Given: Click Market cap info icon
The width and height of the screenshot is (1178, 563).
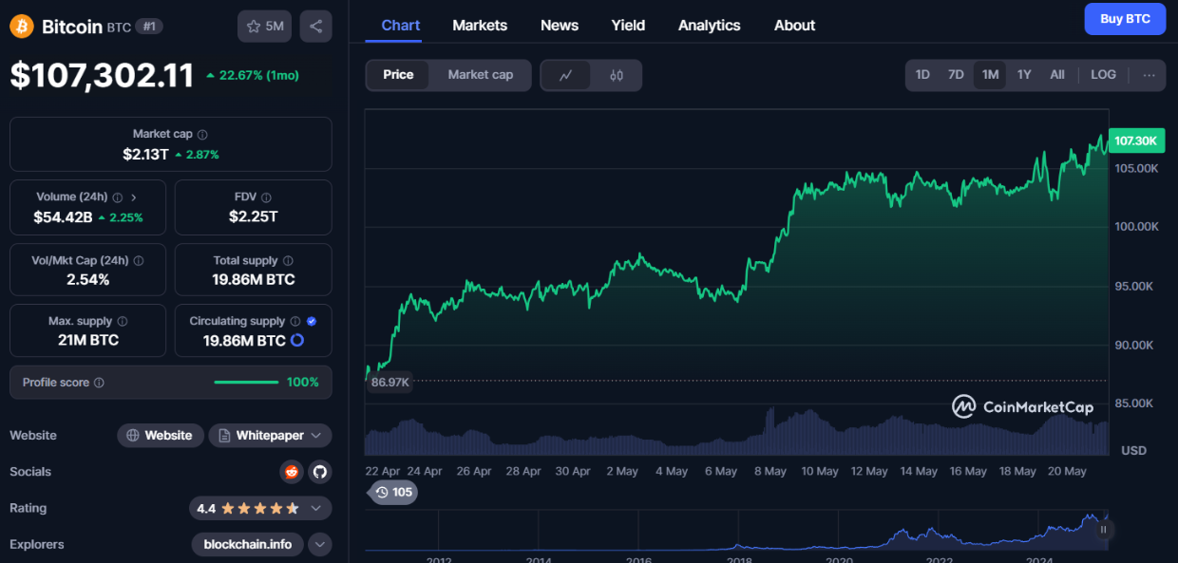Looking at the screenshot, I should point(202,135).
